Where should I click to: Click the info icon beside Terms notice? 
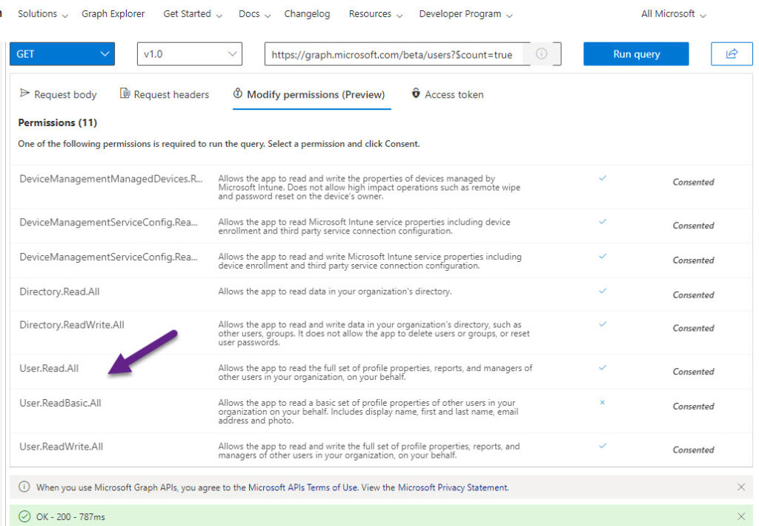coord(24,487)
